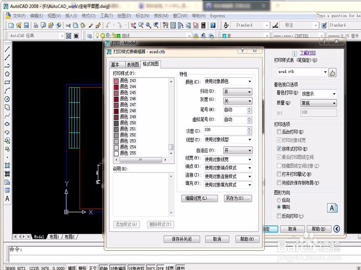The image size is (361, 270).
Task: Click 取消 in plot style editor
Action: pyautogui.click(x=217, y=239)
